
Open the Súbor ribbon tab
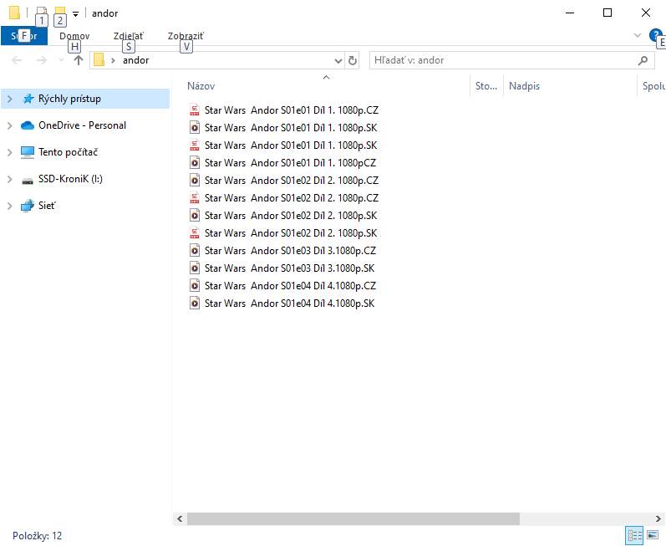pyautogui.click(x=24, y=36)
